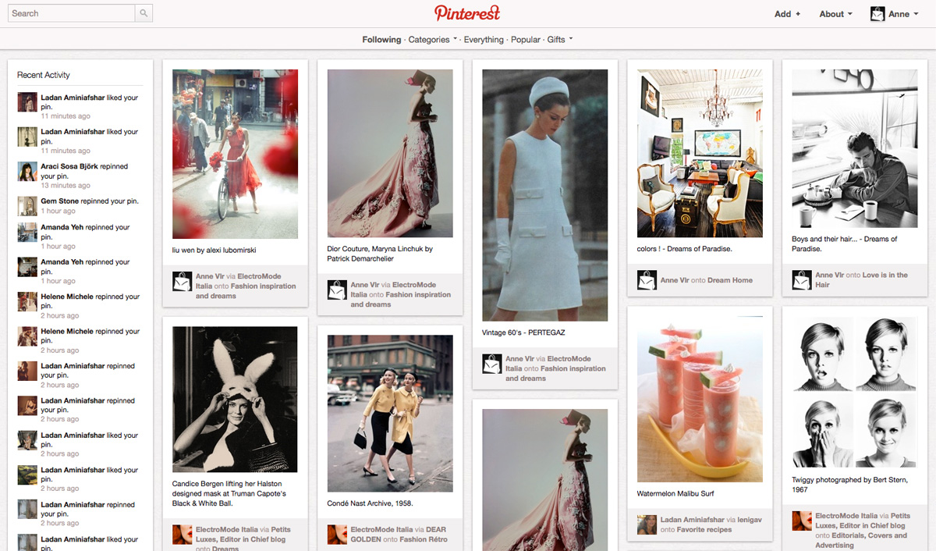Screen dimensions: 936x551
Task: Open the Watermelon Malibu Surf pin image
Action: [x=700, y=399]
